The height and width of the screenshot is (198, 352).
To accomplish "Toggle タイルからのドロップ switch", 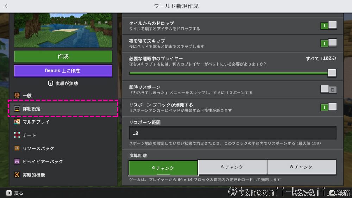I will coord(328,25).
